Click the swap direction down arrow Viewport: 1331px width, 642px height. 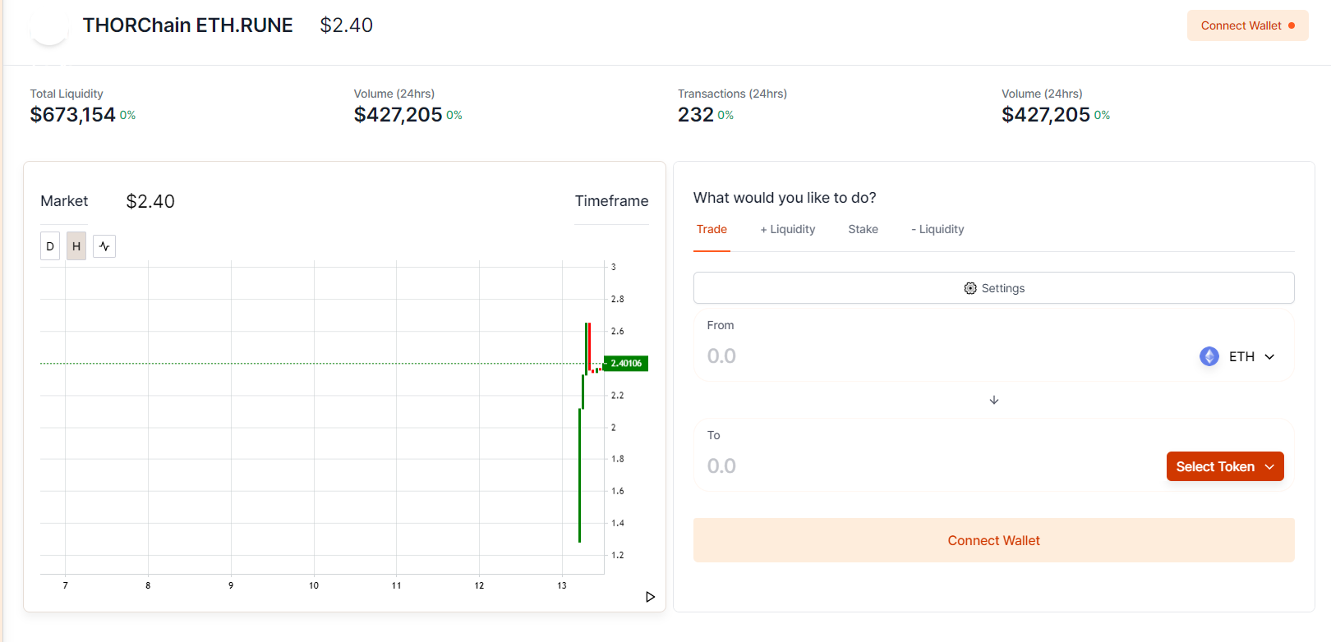pyautogui.click(x=994, y=400)
